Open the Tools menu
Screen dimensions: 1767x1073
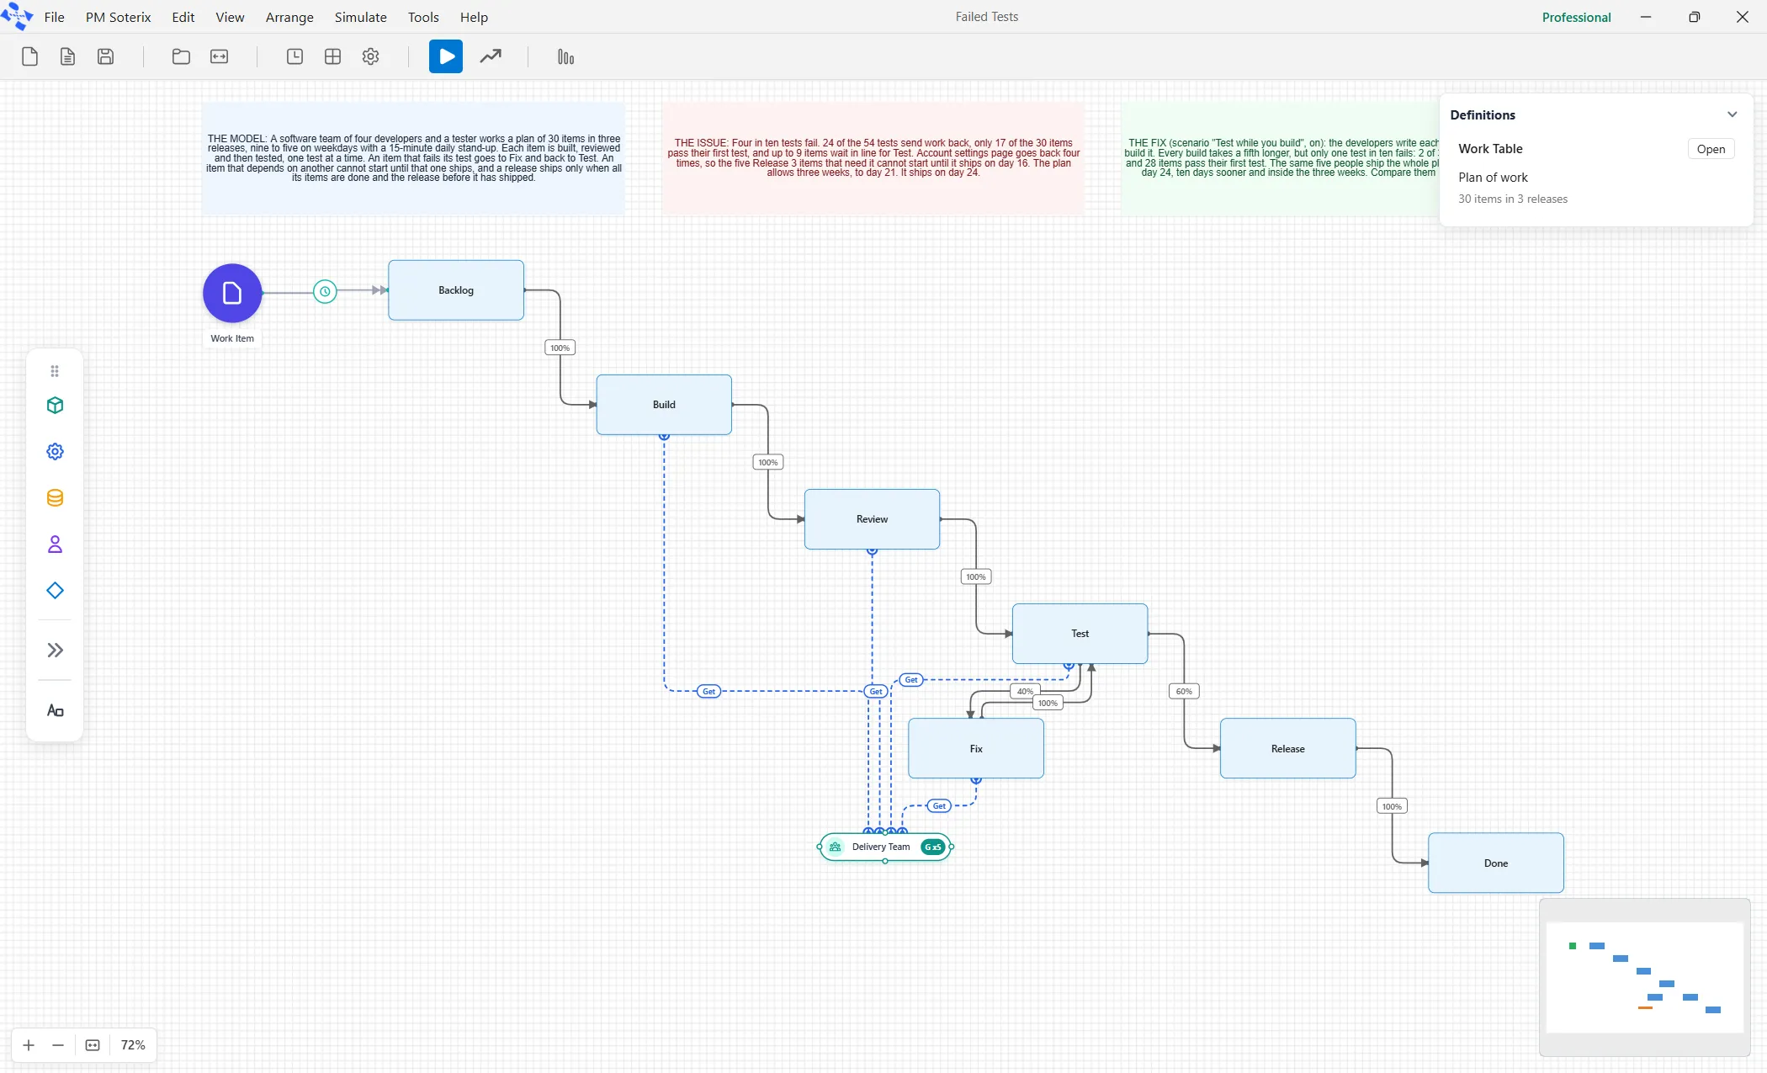[423, 17]
